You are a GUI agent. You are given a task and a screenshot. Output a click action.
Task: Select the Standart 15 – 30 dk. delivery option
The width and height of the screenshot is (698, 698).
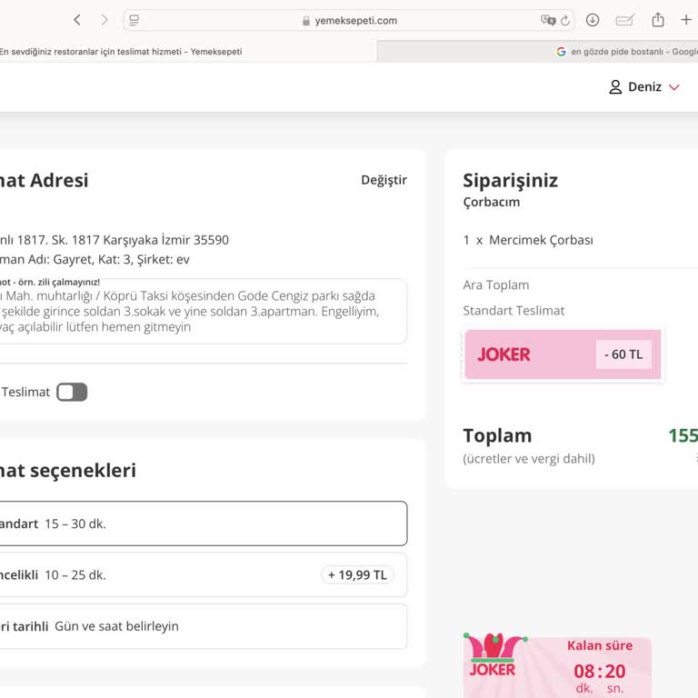[204, 523]
